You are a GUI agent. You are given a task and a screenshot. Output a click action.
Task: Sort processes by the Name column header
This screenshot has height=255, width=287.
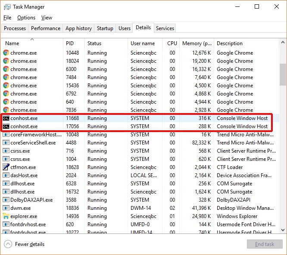12,43
